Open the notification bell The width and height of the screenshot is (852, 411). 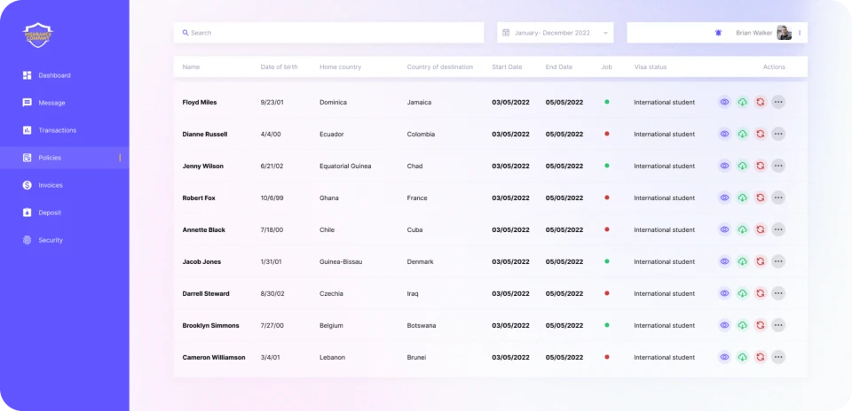[x=718, y=33]
